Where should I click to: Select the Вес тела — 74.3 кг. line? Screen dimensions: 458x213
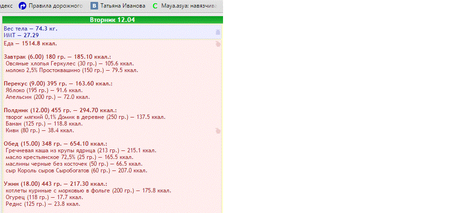tap(31, 29)
